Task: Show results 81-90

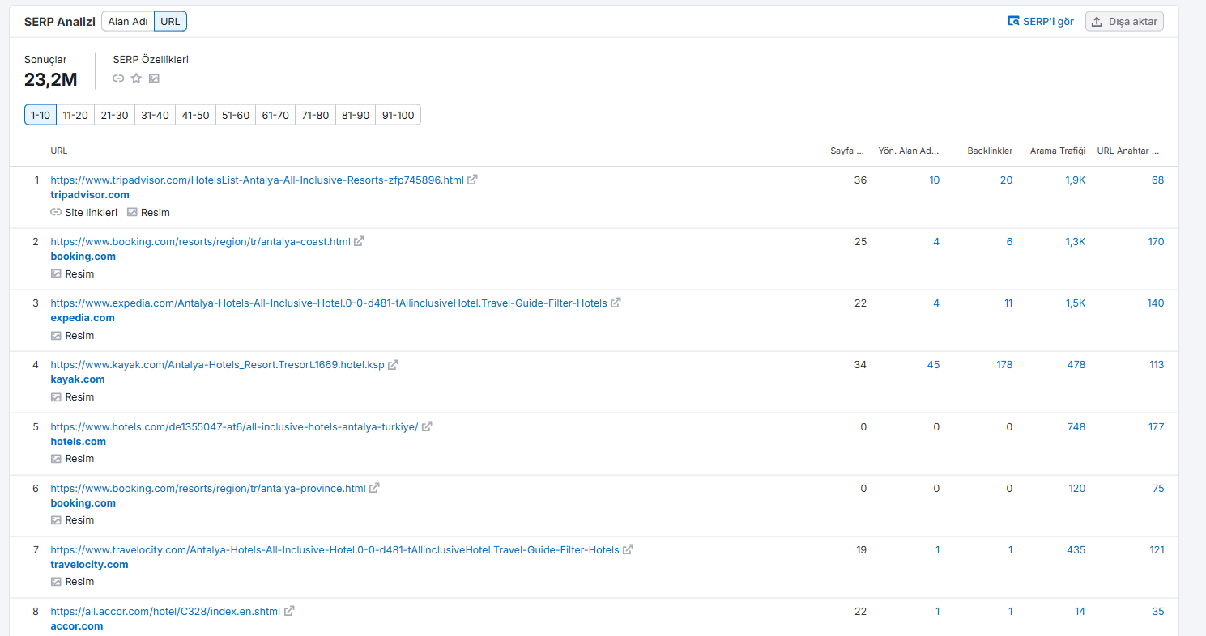Action: (x=356, y=115)
